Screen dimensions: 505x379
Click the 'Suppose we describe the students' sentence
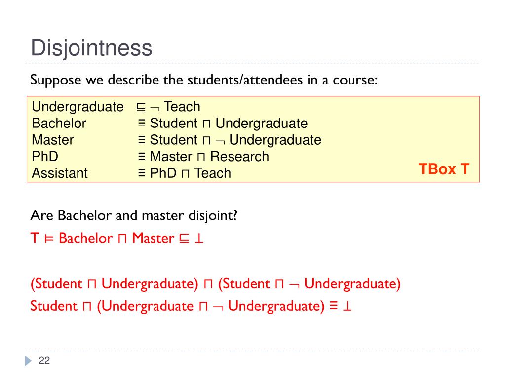click(x=204, y=80)
